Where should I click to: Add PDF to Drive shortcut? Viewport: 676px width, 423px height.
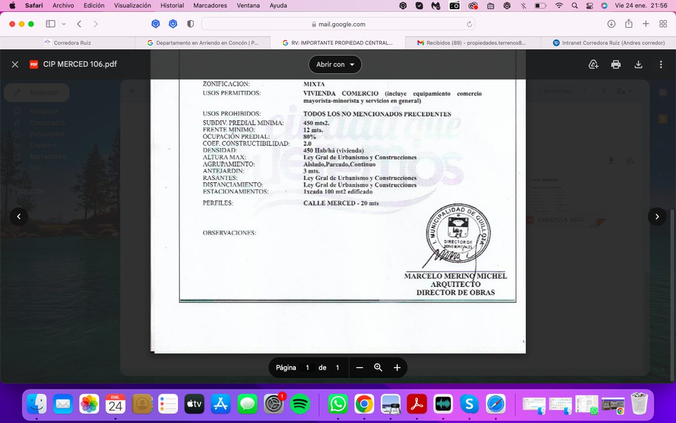point(593,64)
